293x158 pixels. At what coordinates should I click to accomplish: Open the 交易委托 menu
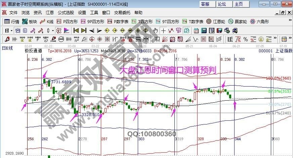[122, 12]
